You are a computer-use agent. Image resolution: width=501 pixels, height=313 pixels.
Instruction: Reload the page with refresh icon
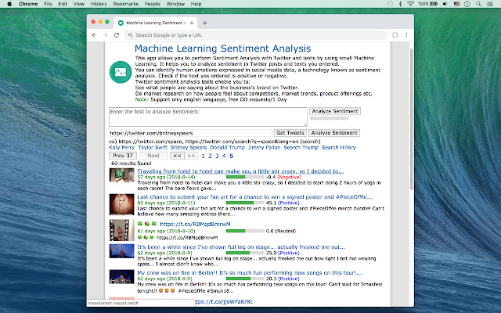(x=117, y=35)
